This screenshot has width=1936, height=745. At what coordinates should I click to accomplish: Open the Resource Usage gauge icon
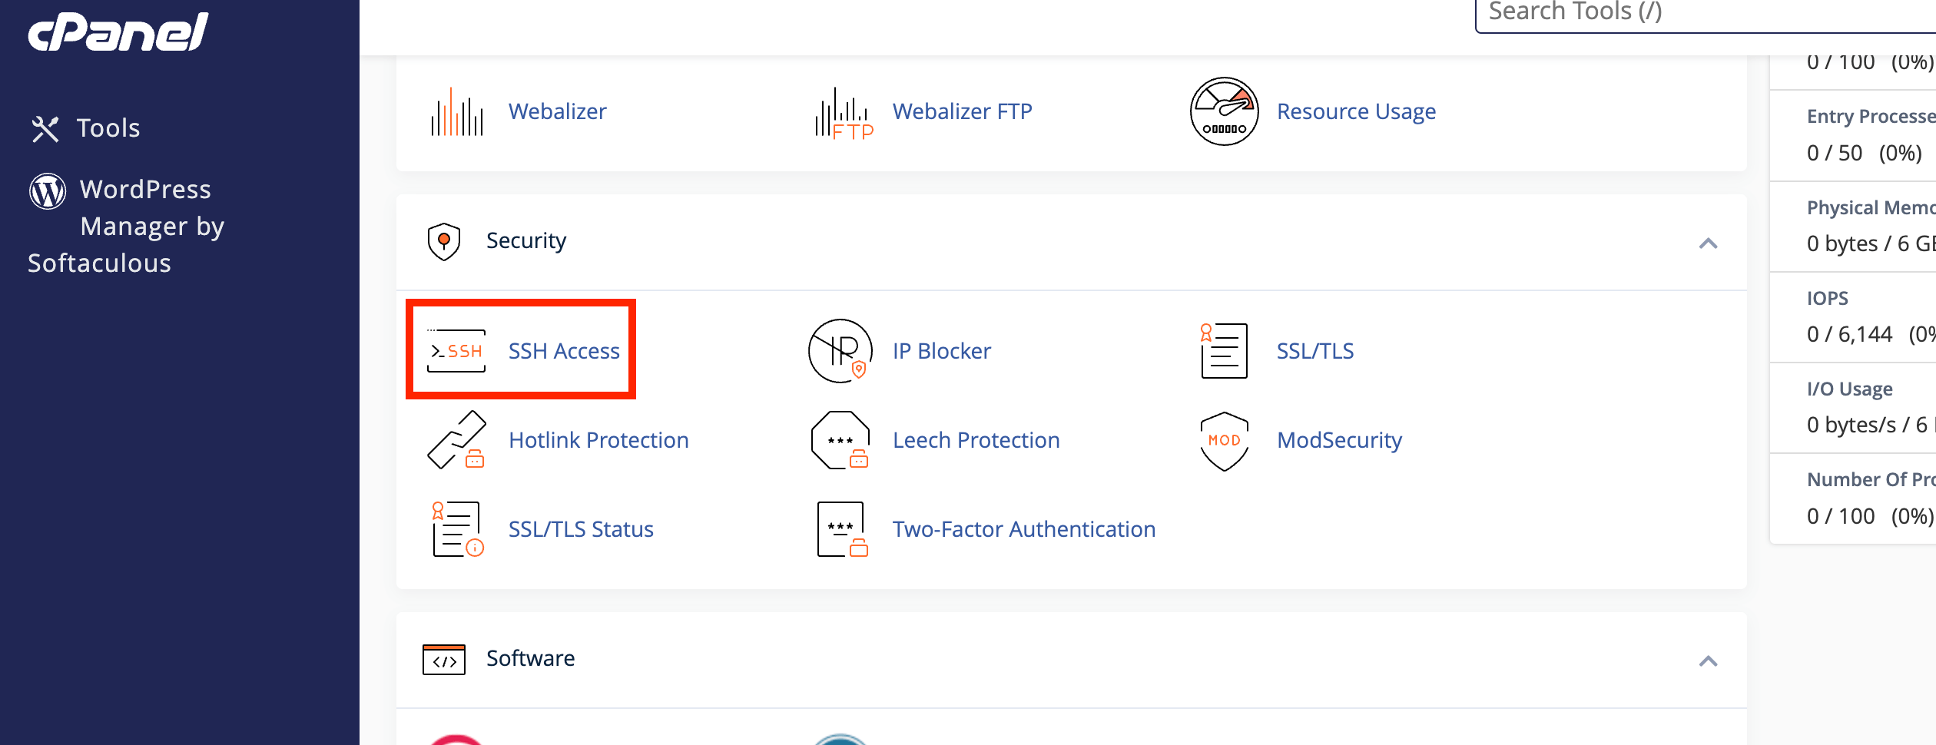pos(1224,111)
